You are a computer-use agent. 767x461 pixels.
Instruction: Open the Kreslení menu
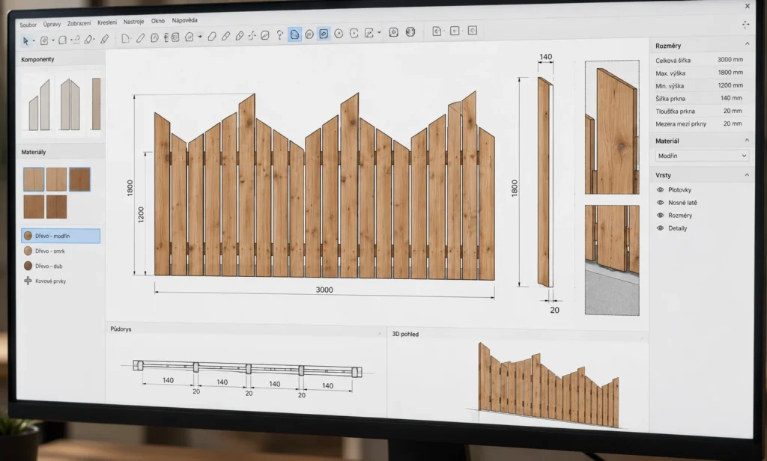(x=107, y=22)
